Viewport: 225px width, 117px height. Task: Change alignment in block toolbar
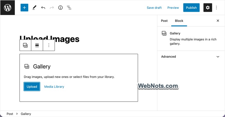coord(37,45)
